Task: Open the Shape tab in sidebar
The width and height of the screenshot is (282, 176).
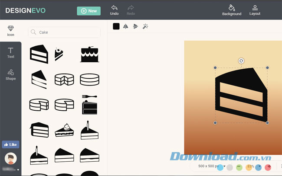Action: (x=10, y=74)
